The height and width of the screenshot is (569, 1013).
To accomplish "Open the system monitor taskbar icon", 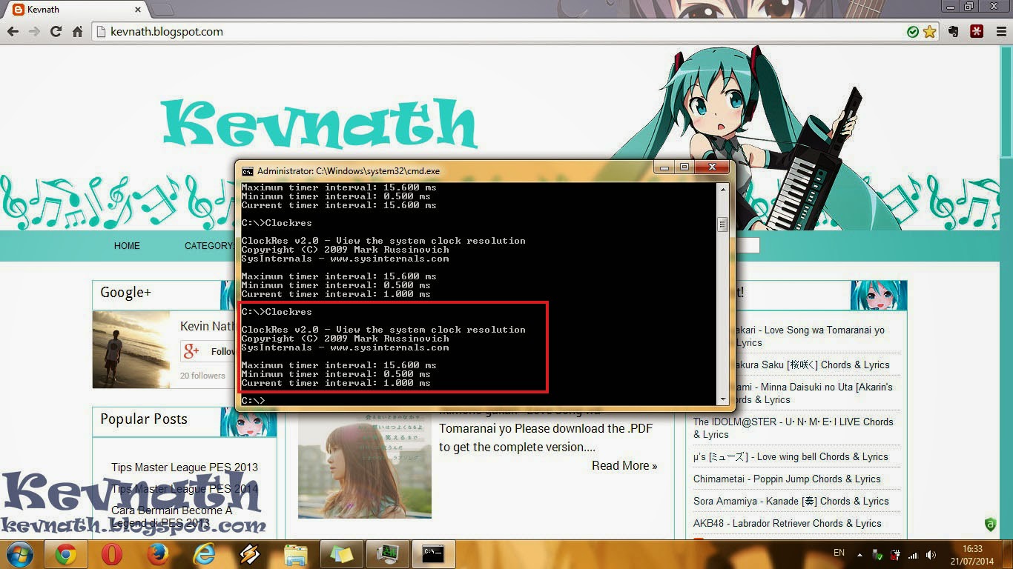I will [x=388, y=554].
